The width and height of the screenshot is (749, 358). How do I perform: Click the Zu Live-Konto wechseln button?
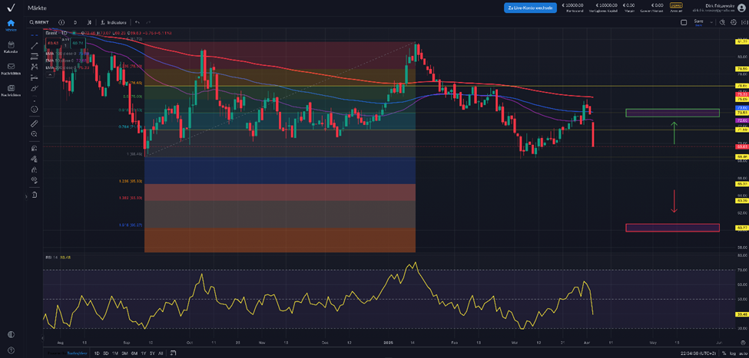[530, 8]
